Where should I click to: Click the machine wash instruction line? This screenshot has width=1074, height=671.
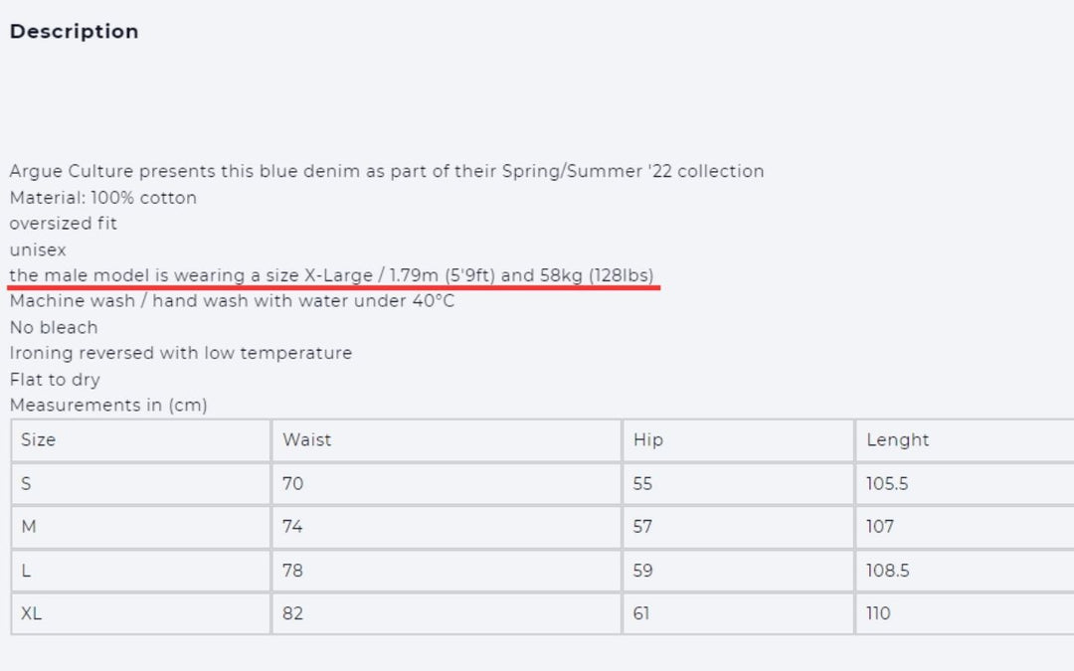(232, 301)
